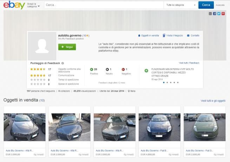Select the third feedback carousel dot
The width and height of the screenshot is (230, 162).
coord(171,82)
